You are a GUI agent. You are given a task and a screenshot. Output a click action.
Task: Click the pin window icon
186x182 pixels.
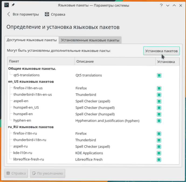[13, 5]
